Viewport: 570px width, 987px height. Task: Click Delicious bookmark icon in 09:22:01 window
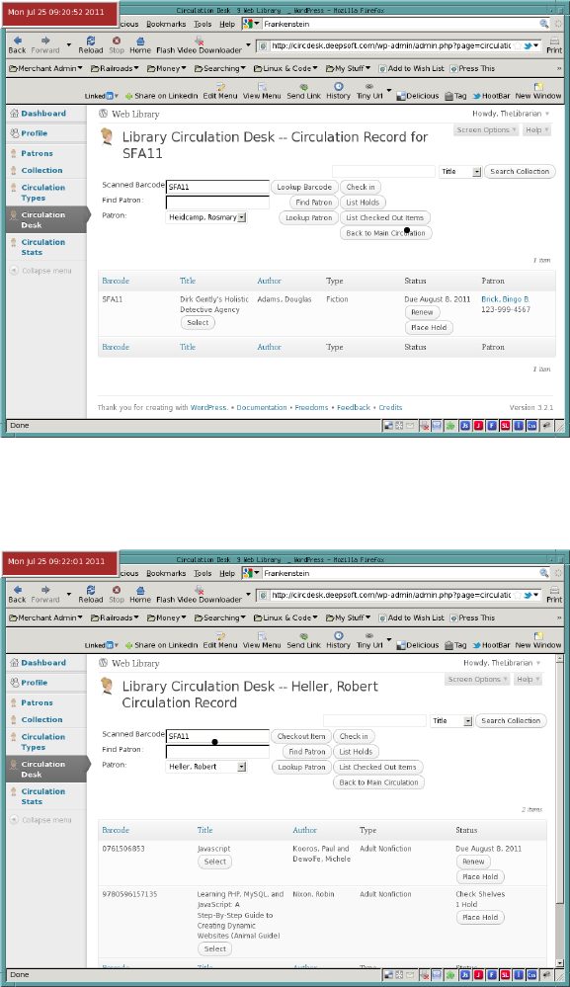click(x=400, y=645)
